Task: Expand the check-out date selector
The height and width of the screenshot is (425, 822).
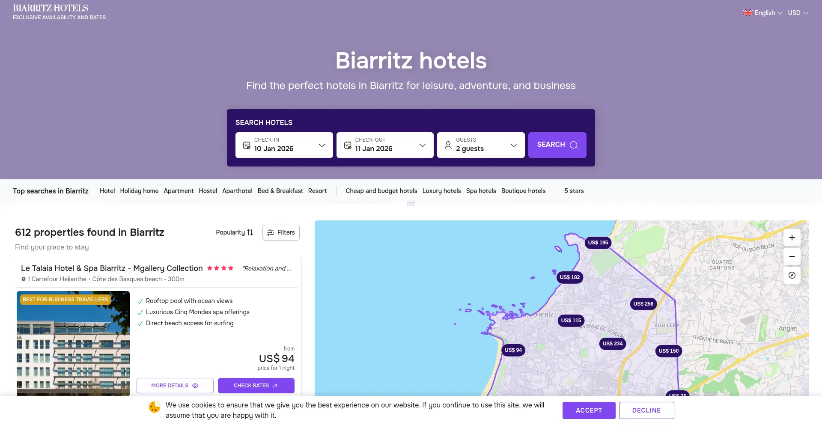Action: point(423,145)
